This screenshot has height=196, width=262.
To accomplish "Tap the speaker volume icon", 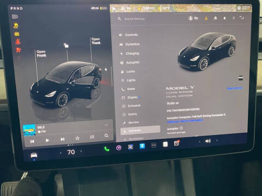I will pyautogui.click(x=208, y=141).
